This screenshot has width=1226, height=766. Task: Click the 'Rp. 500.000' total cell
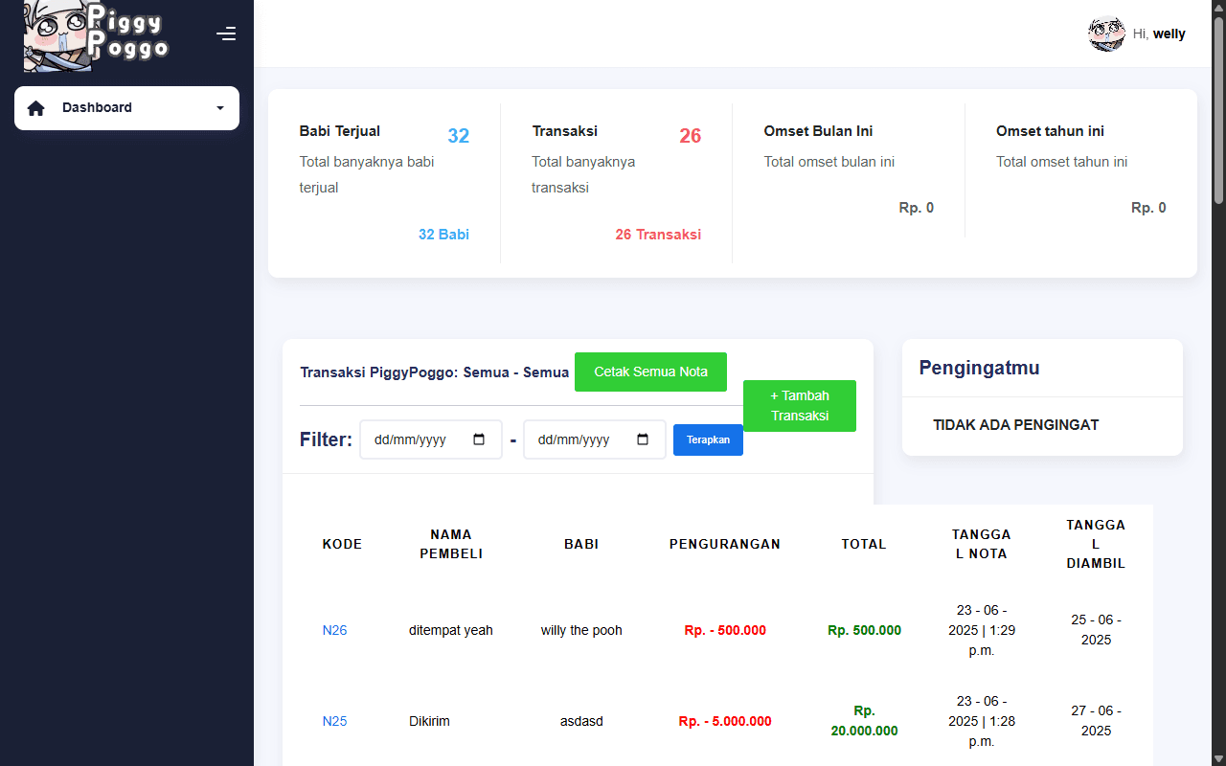[x=864, y=630]
